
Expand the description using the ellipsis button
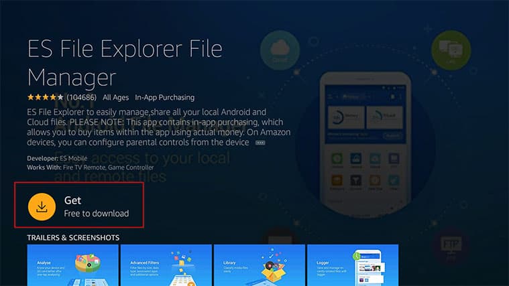261,143
